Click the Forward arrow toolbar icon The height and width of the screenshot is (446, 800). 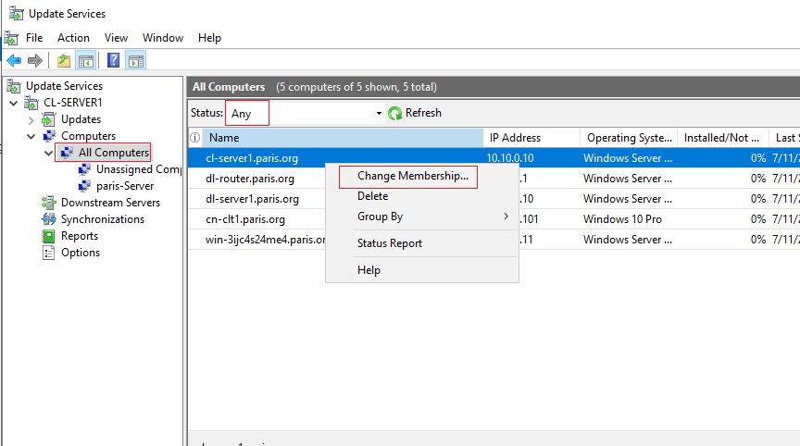(x=34, y=61)
